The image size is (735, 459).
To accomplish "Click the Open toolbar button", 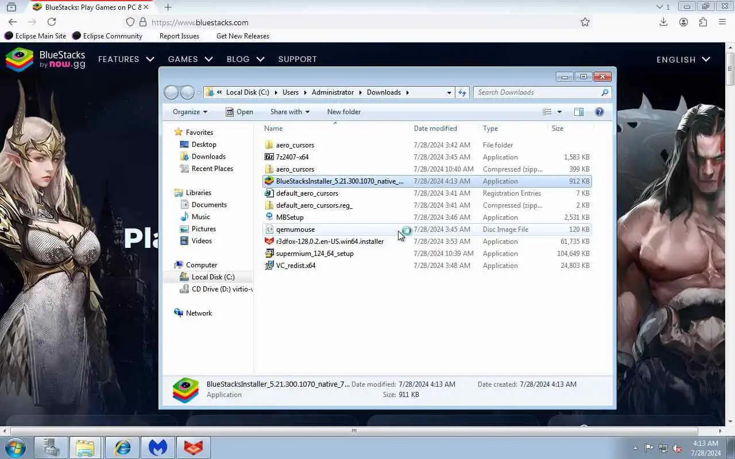I will coord(239,112).
